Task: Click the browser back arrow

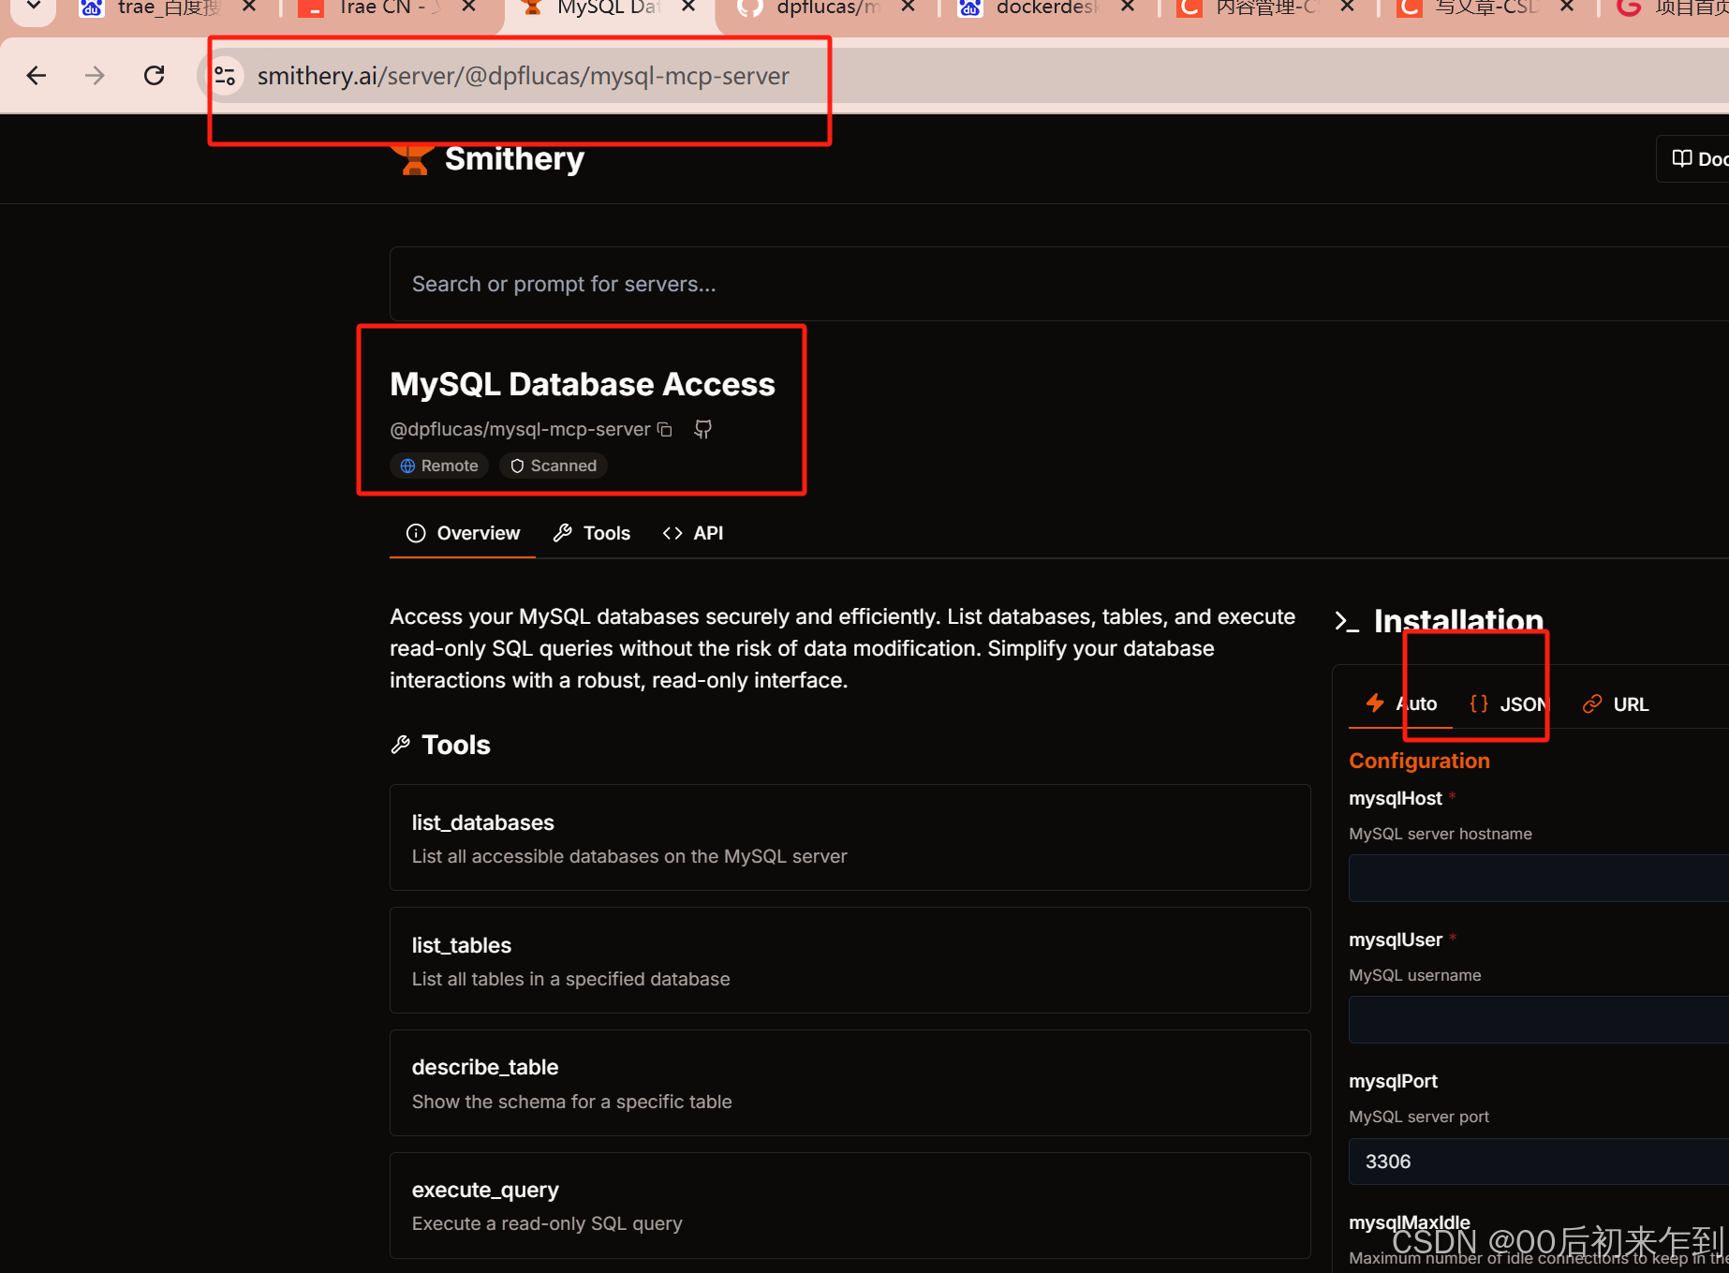Action: [x=37, y=75]
